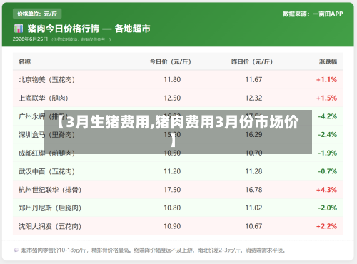Click the speech bubble icon in the footer note
The height and width of the screenshot is (264, 357).
pyautogui.click(x=16, y=250)
